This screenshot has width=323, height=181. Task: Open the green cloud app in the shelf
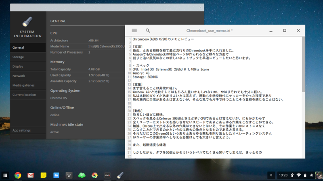[x=82, y=175]
